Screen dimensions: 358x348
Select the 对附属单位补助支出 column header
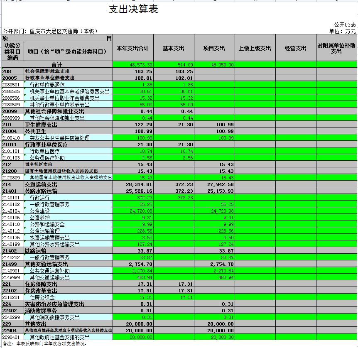(x=336, y=48)
